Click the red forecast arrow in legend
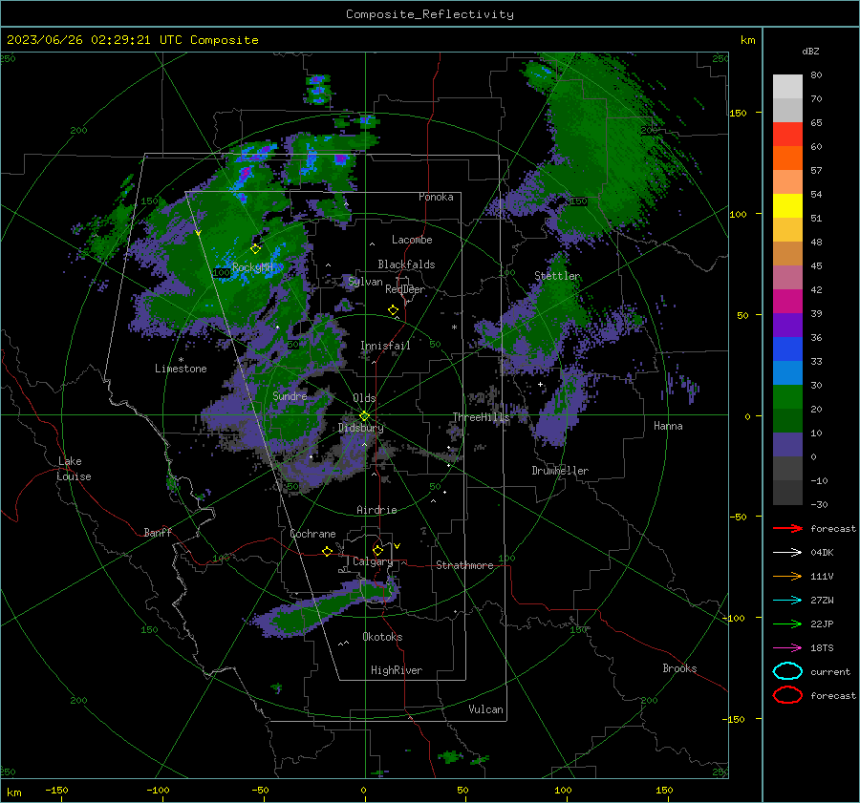 pos(787,528)
